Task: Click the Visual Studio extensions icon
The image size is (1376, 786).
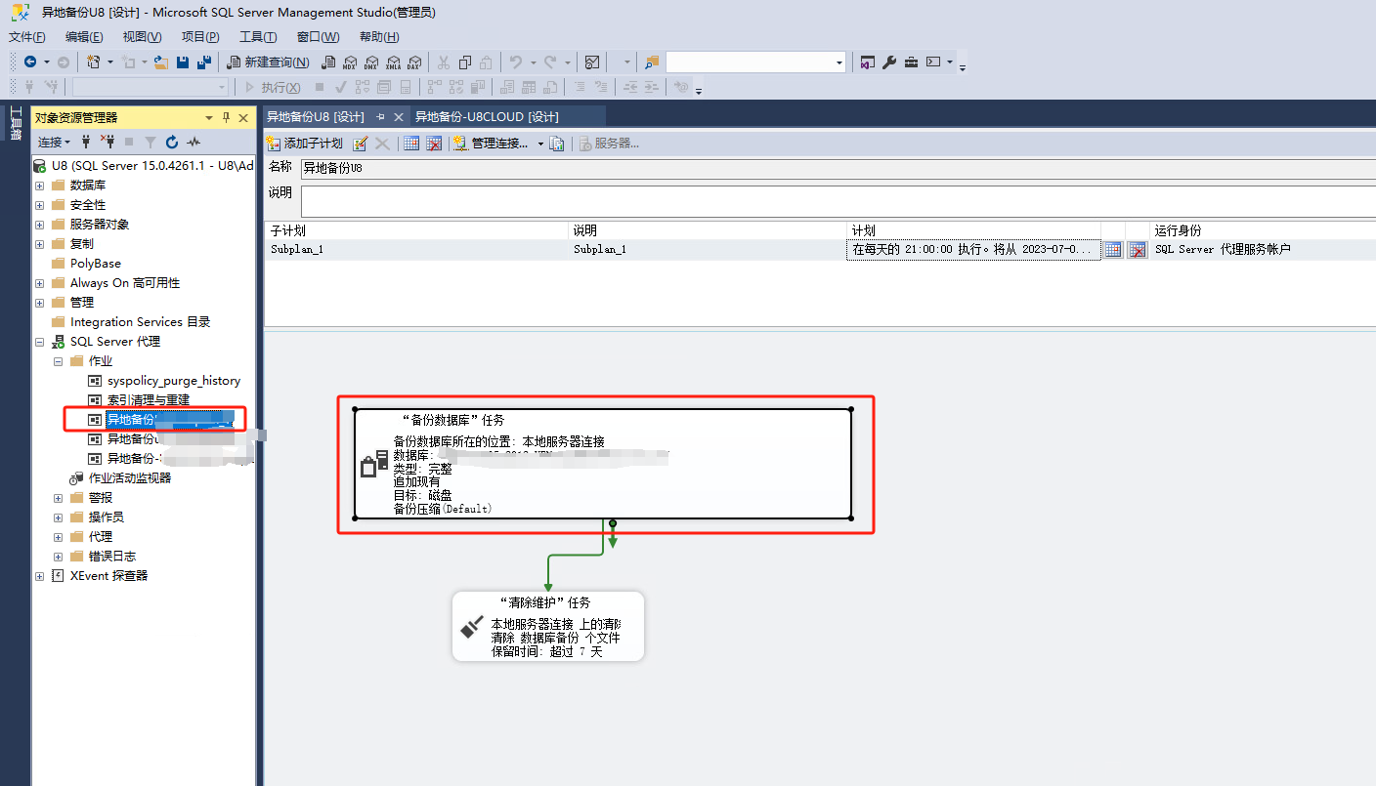Action: coord(867,62)
